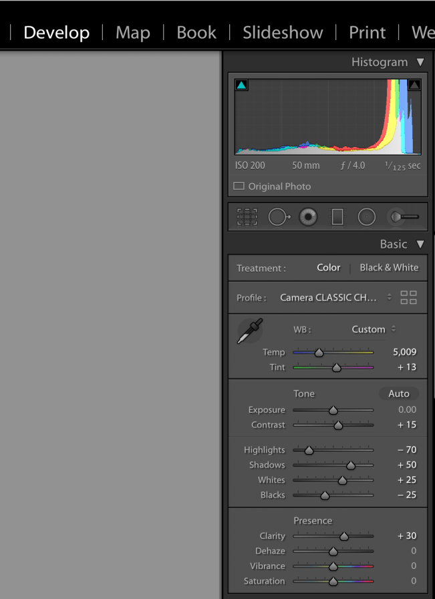Pick the Adjustment Brush tool

click(x=403, y=217)
